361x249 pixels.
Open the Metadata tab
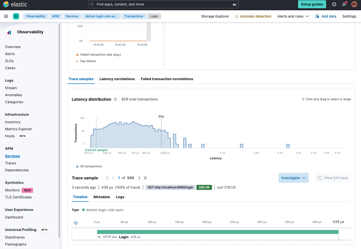pyautogui.click(x=102, y=197)
